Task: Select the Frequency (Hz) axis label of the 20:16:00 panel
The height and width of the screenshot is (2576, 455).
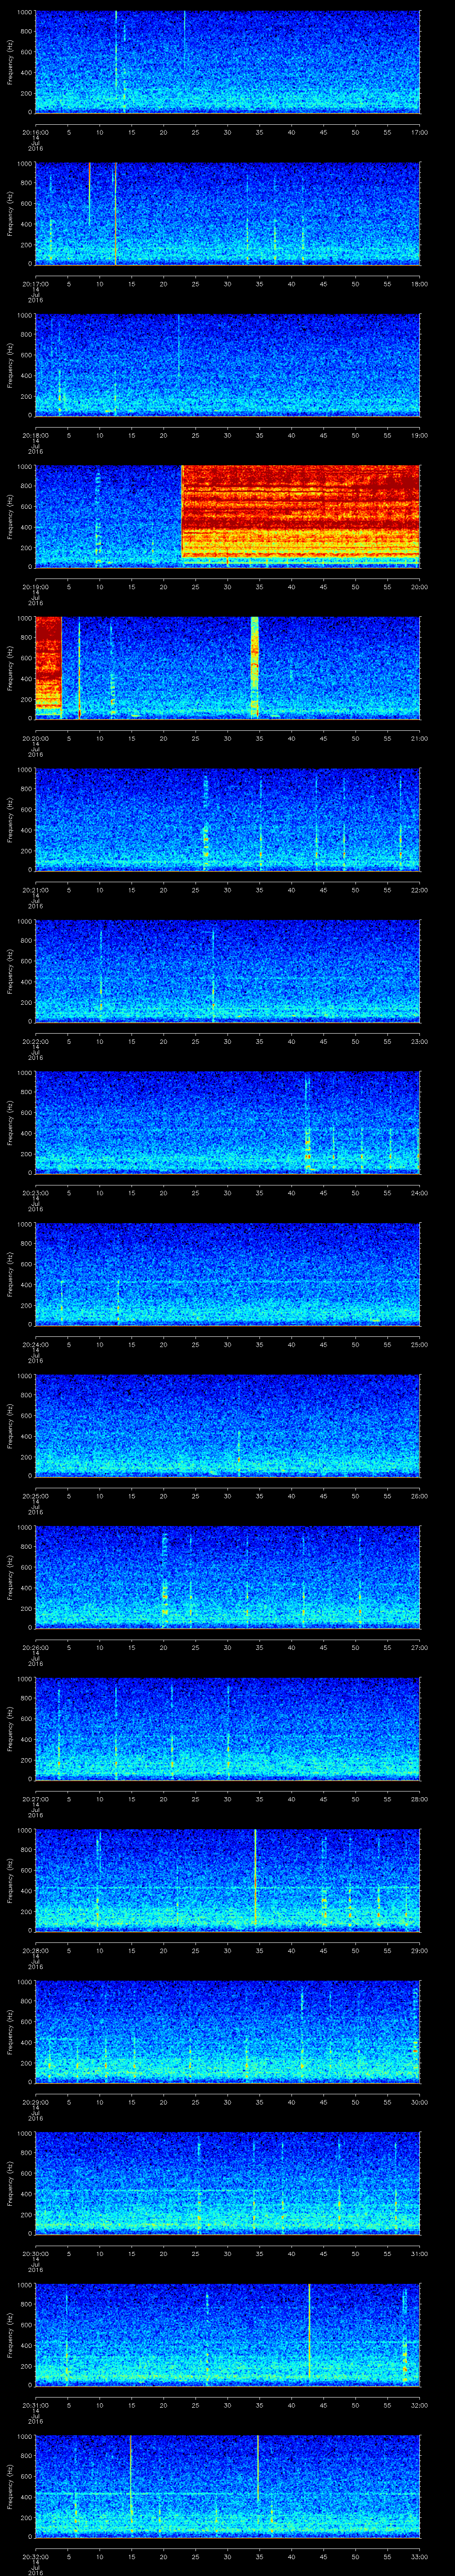Action: [x=11, y=62]
